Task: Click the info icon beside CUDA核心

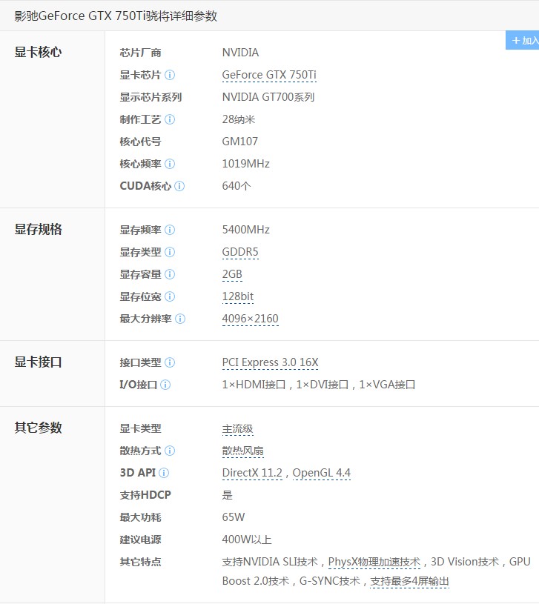Action: [179, 186]
